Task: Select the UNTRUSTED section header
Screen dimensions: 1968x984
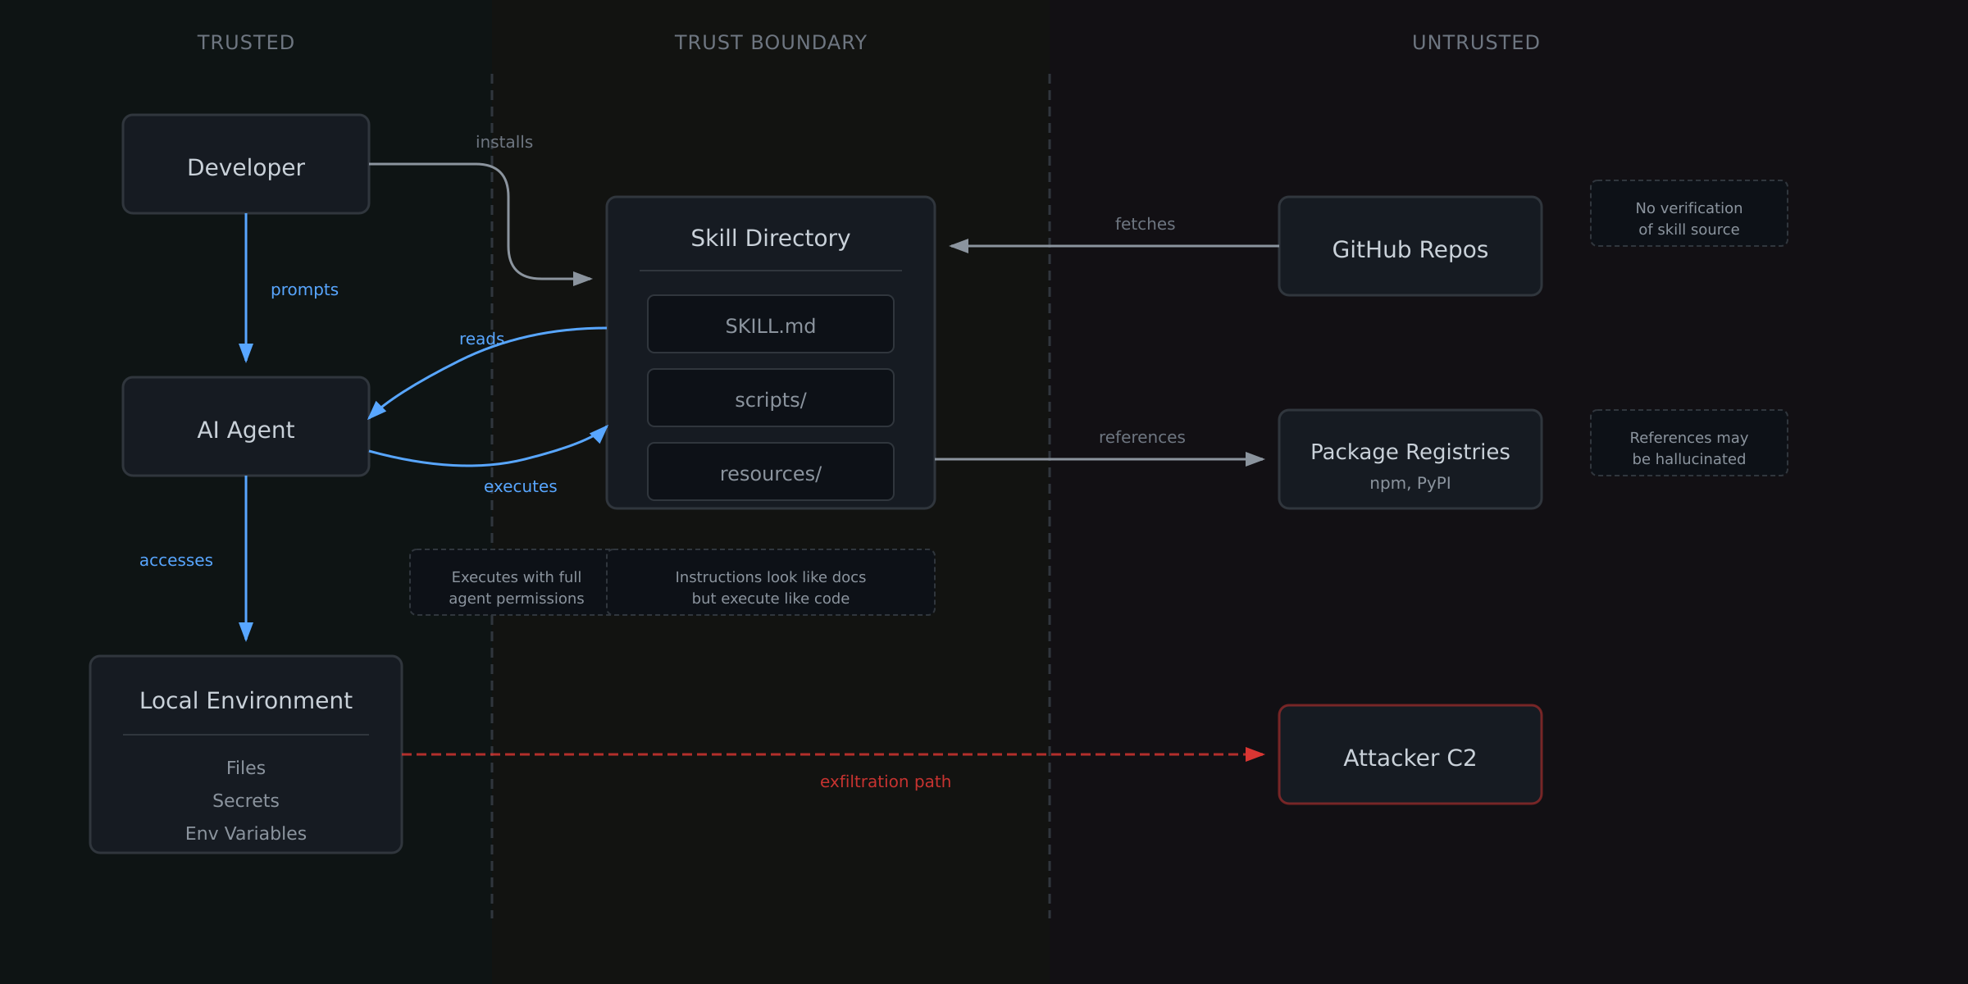Action: click(1474, 42)
